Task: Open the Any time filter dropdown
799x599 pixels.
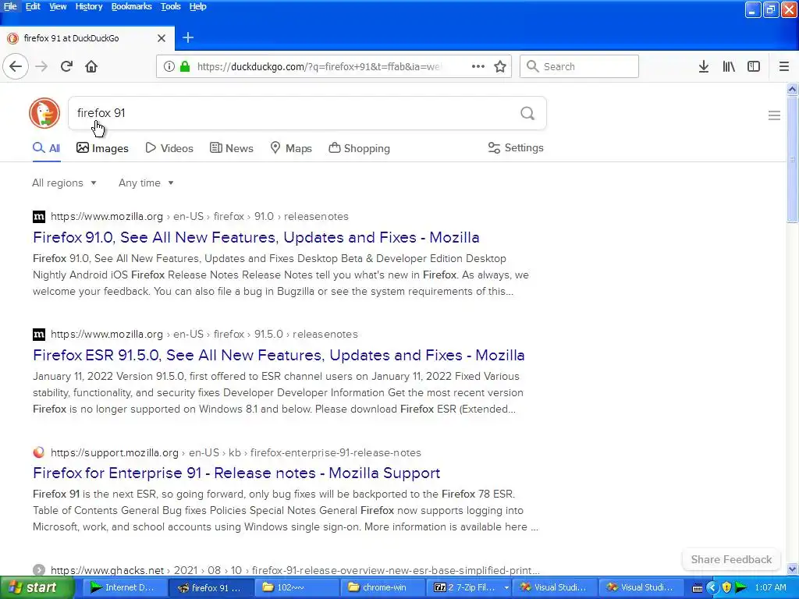Action: (146, 183)
